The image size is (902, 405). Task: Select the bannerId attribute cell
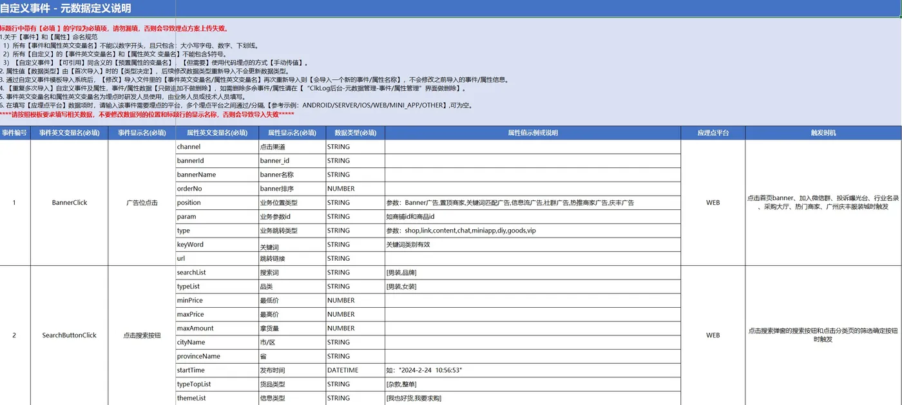217,160
